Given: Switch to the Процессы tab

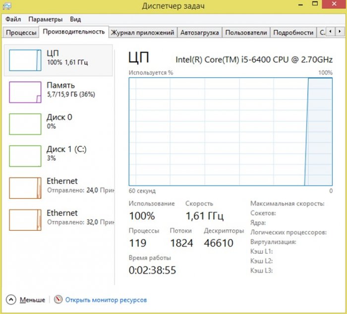Looking at the screenshot, I should pos(21,33).
